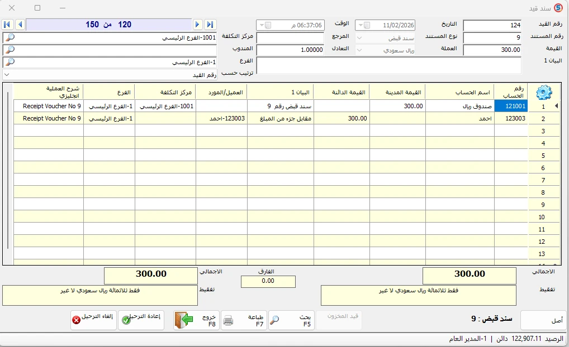The width and height of the screenshot is (569, 347).
Task: Click customer cell 123003-احمد
Action: click(221, 118)
